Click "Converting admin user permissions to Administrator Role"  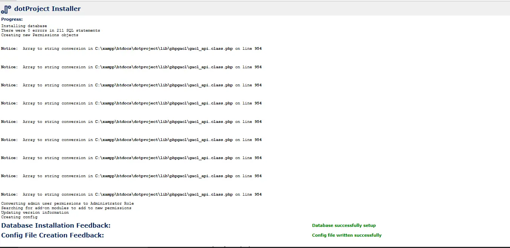coord(67,204)
